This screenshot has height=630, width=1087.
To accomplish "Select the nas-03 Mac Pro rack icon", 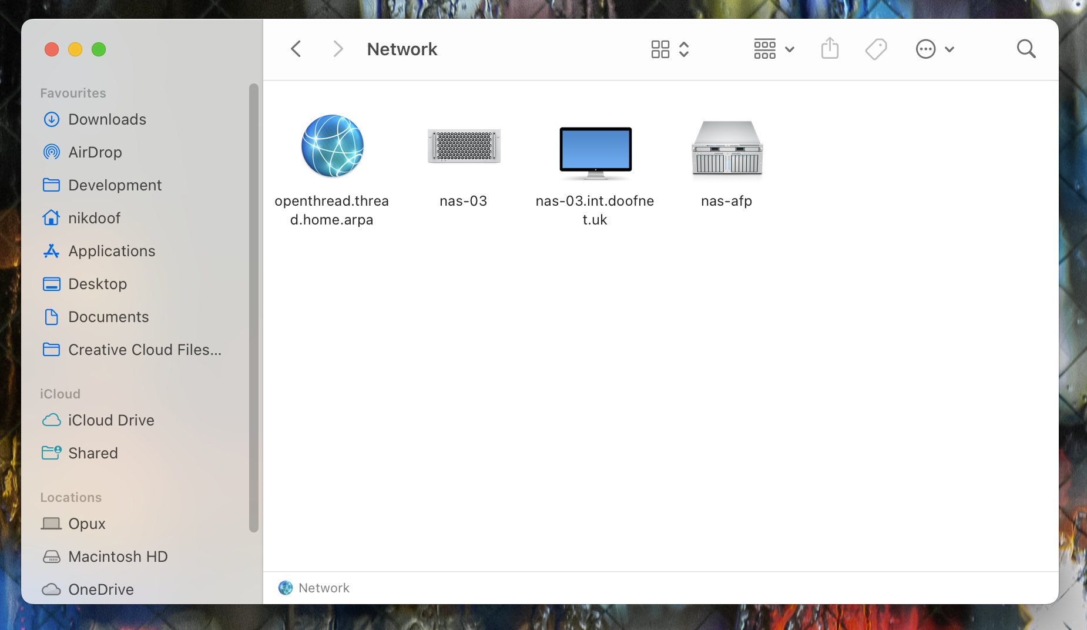I will [x=464, y=146].
